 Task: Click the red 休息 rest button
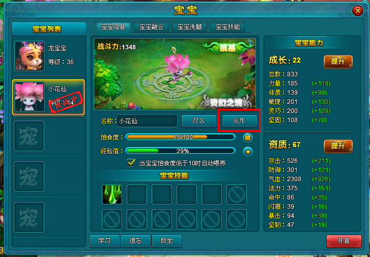(344, 241)
